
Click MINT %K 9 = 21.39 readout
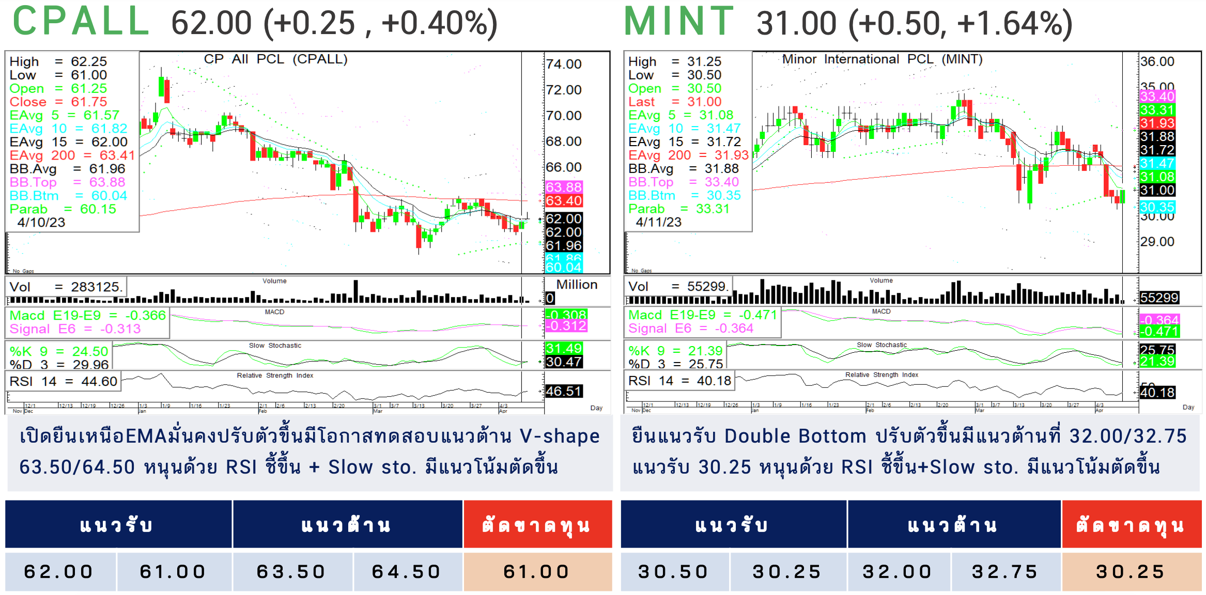tap(675, 351)
